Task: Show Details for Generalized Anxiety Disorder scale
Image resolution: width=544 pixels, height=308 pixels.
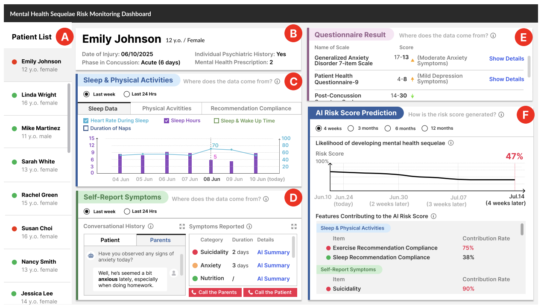Action: 506,59
